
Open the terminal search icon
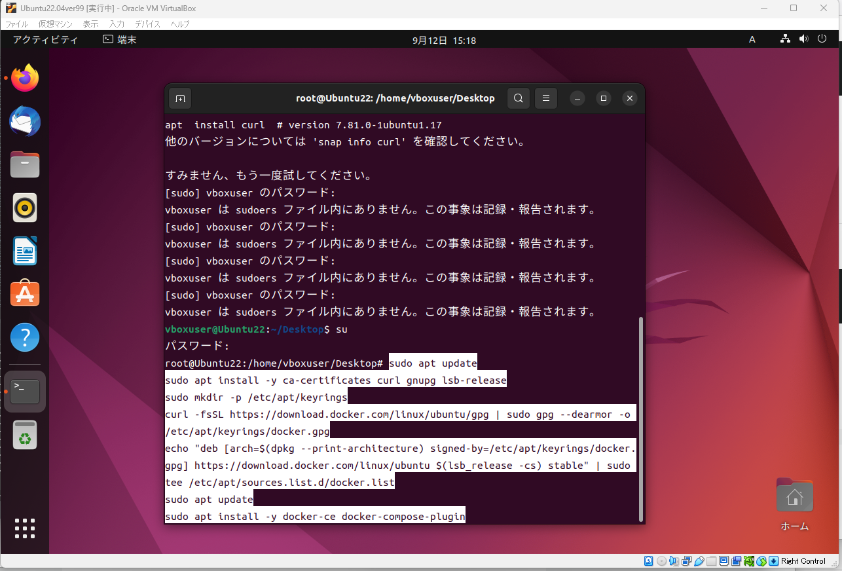tap(518, 98)
